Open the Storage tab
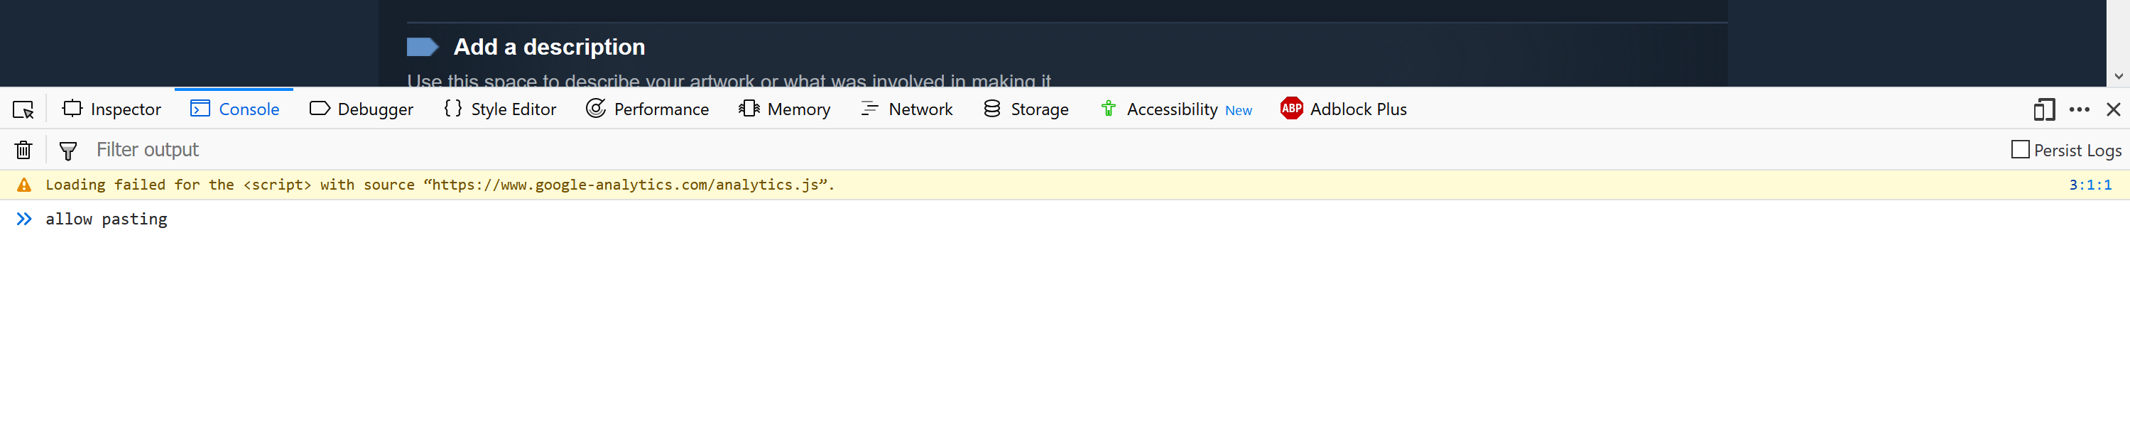 click(1026, 109)
